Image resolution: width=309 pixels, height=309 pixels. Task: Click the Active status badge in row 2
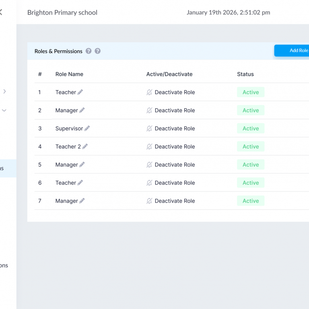(x=251, y=110)
